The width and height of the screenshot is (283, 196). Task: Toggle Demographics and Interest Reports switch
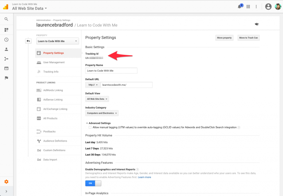tap(93, 183)
